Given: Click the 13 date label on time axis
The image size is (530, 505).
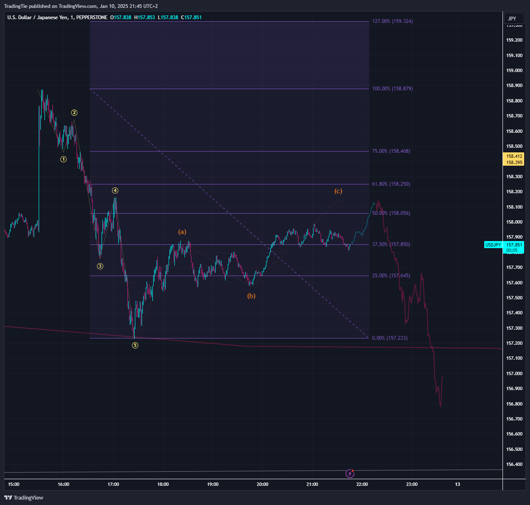Looking at the screenshot, I should click(x=458, y=484).
